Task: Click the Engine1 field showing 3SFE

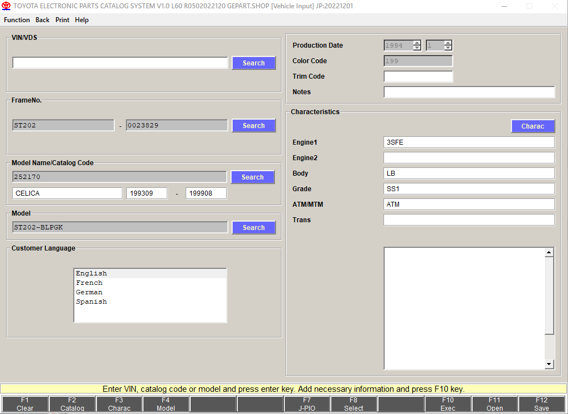Action: point(469,142)
